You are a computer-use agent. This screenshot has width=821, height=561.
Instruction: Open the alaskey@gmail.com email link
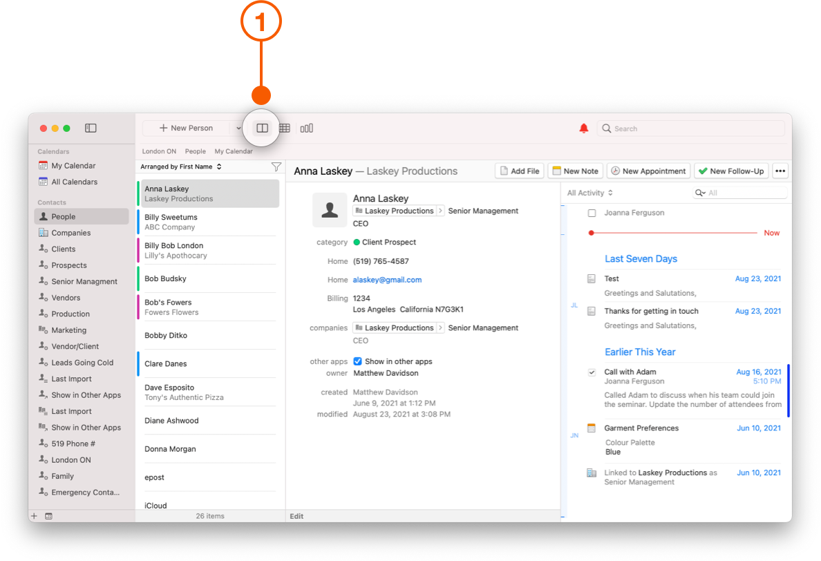pyautogui.click(x=386, y=278)
